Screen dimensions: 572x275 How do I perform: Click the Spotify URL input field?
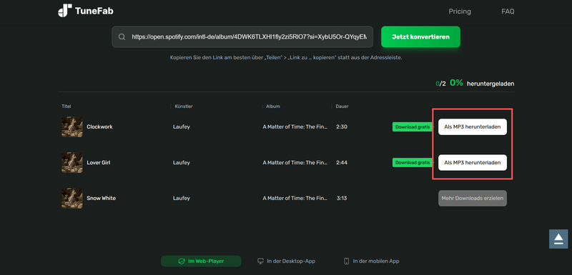click(x=242, y=37)
